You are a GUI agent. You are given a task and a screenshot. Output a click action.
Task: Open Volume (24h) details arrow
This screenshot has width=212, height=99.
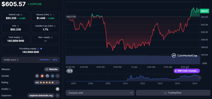[54, 15]
